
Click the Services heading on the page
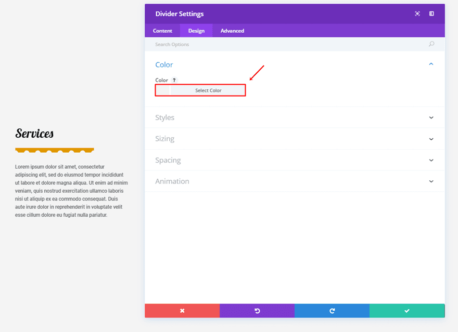[34, 134]
